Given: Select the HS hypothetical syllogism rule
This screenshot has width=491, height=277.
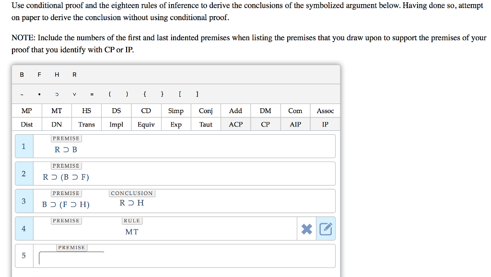Looking at the screenshot, I should pos(86,111).
